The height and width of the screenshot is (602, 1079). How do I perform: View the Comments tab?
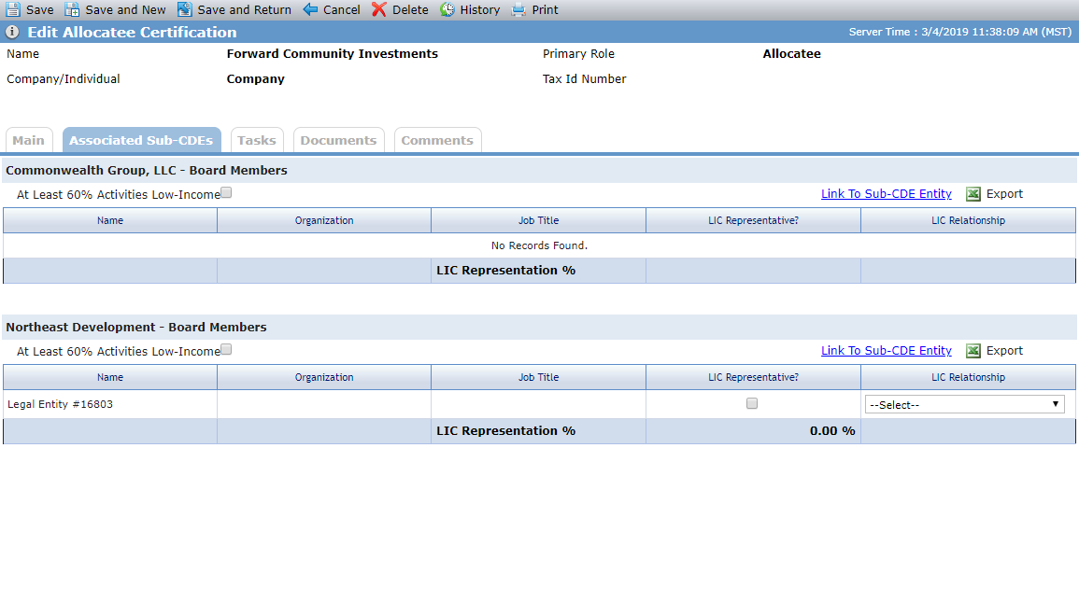tap(437, 140)
